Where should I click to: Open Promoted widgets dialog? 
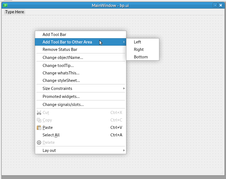coord(61,97)
